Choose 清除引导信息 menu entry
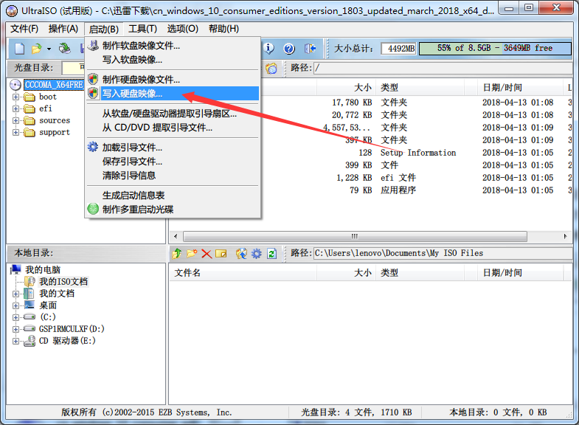This screenshot has width=579, height=425. click(173, 176)
